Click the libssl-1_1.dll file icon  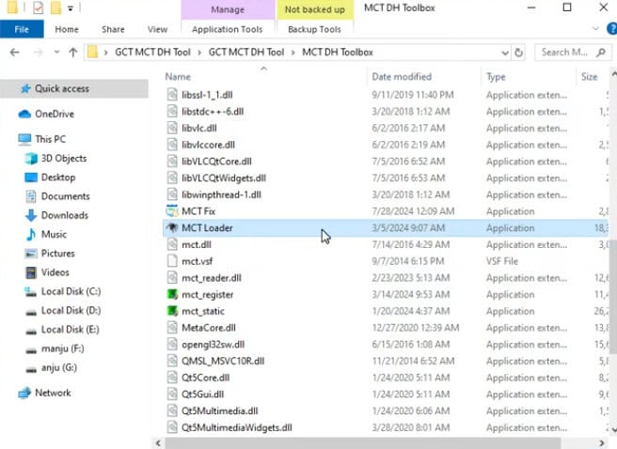click(172, 95)
